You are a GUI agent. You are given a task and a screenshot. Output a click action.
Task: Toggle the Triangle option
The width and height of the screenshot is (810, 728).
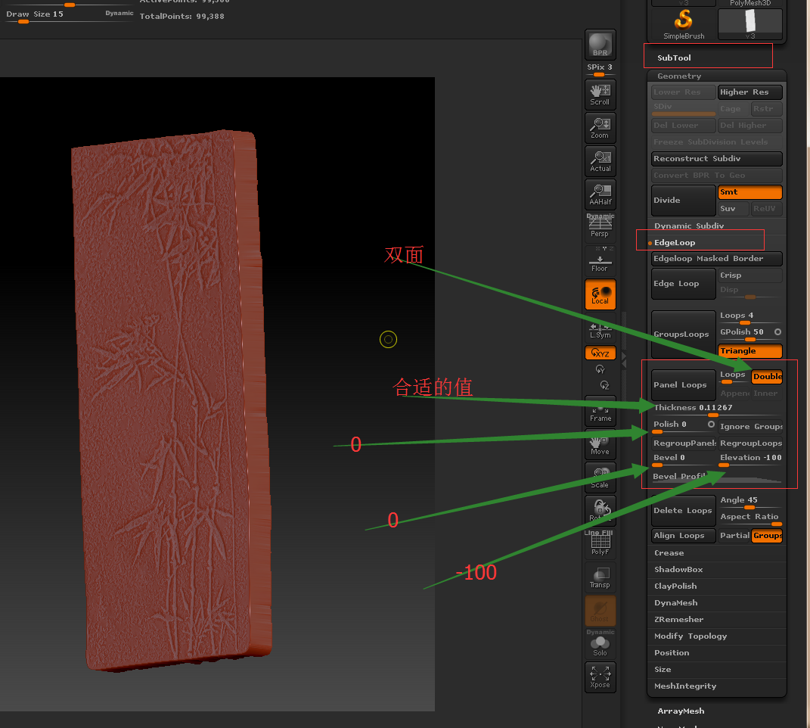(749, 351)
